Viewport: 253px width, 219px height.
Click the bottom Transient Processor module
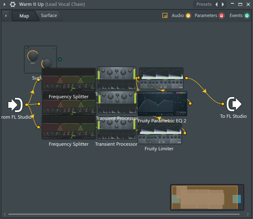[x=116, y=130]
